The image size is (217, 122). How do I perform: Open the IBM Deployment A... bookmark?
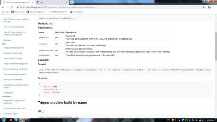point(58,12)
